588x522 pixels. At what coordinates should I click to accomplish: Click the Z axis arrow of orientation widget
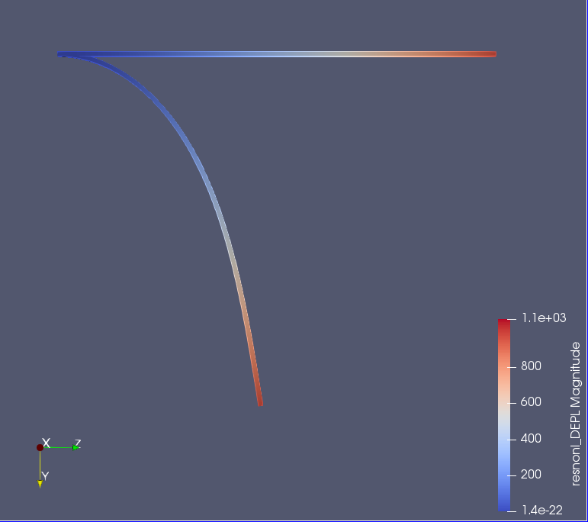click(76, 447)
